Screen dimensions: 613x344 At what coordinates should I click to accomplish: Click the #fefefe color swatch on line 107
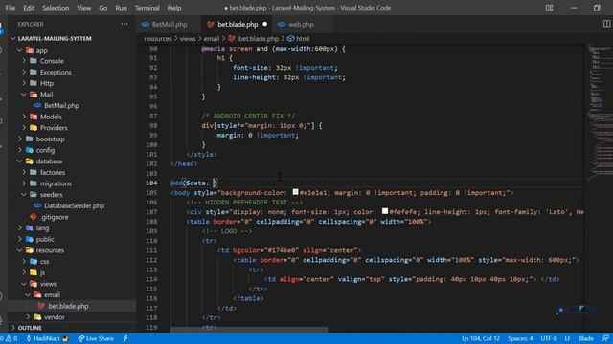tap(385, 211)
